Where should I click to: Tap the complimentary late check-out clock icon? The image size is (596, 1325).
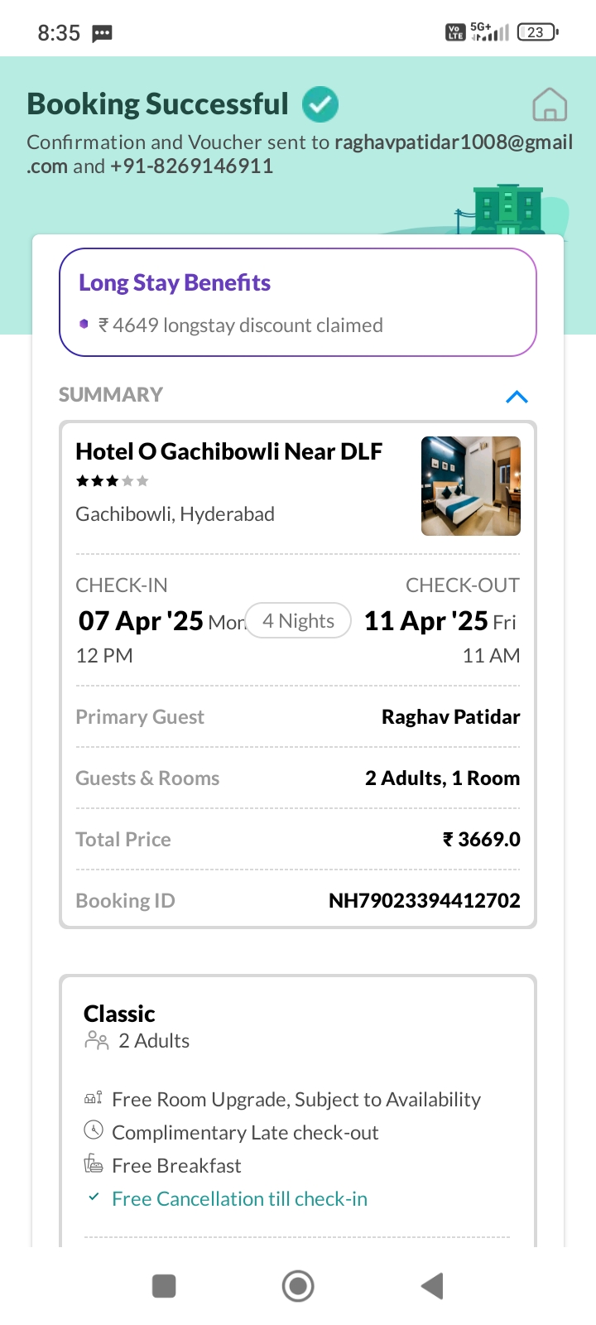pyautogui.click(x=94, y=1130)
